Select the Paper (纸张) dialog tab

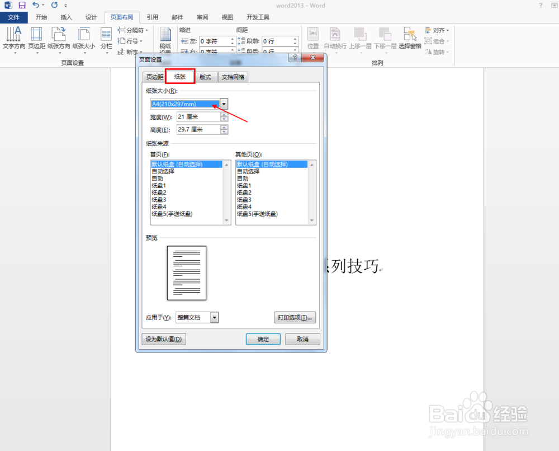click(x=180, y=77)
